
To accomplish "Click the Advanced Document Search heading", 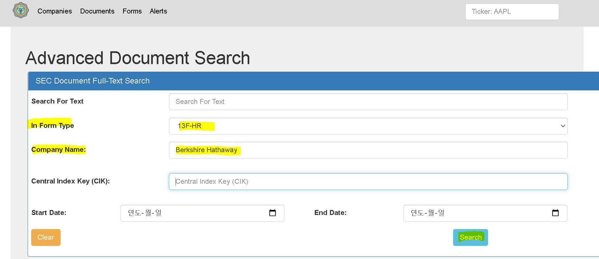I will click(x=138, y=58).
